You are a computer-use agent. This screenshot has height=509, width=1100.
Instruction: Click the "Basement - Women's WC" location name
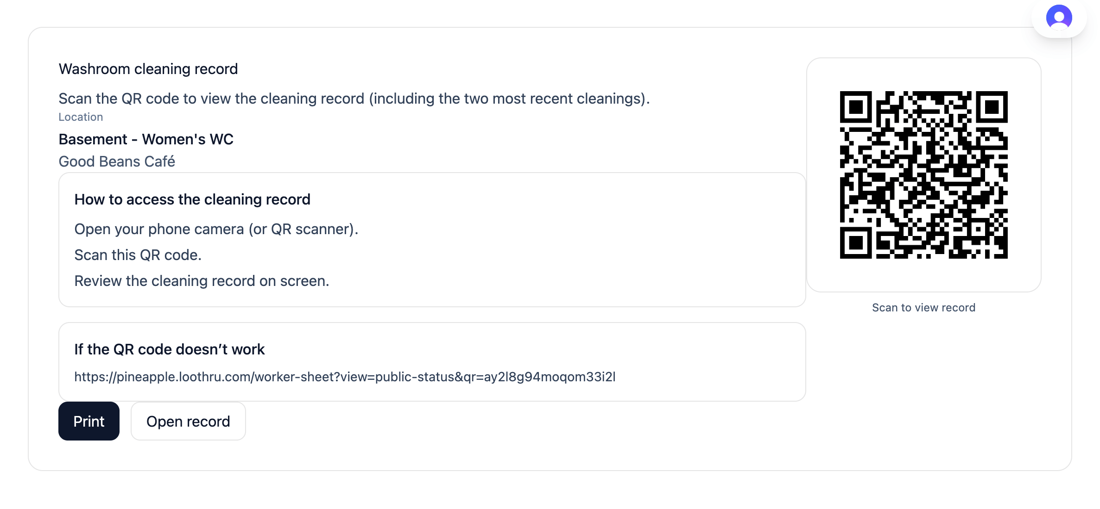(146, 139)
